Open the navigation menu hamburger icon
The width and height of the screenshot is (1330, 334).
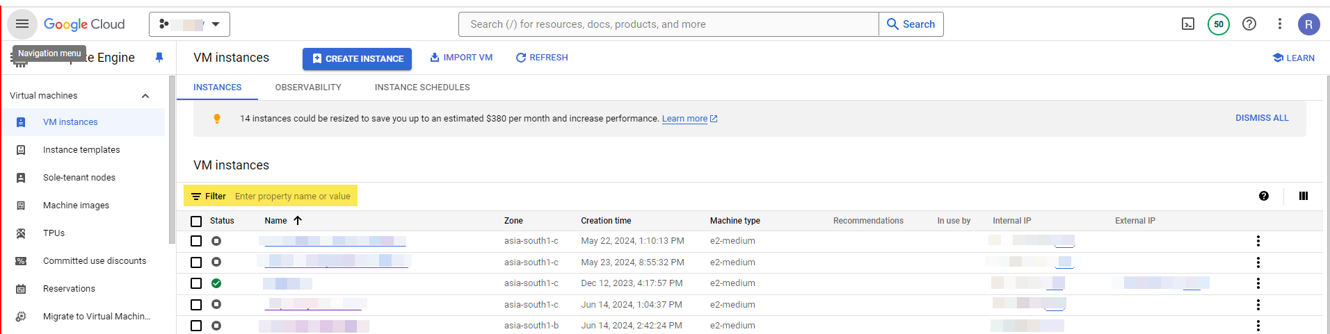click(x=22, y=24)
